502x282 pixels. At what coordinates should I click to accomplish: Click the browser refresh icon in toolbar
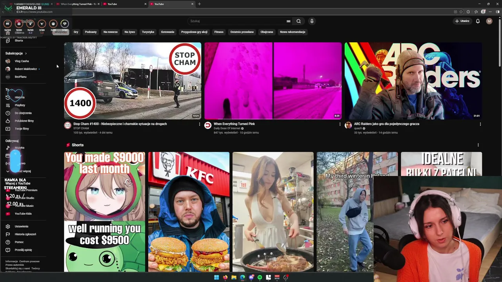pos(468,12)
